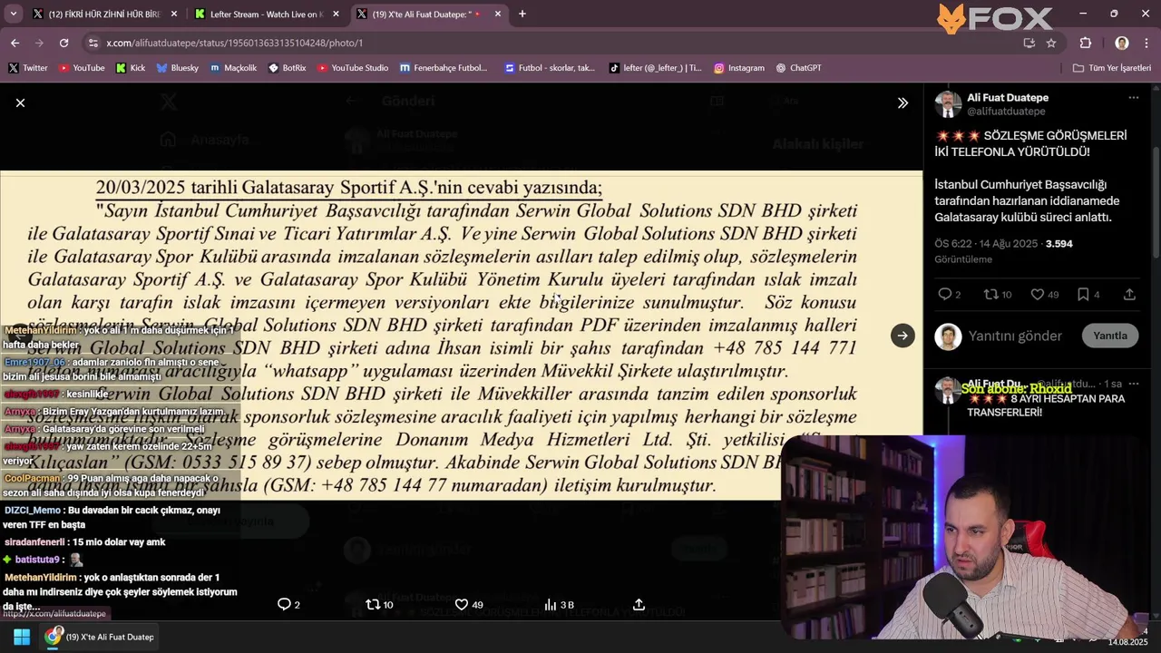View site information icon in the address bar
This screenshot has height=653, width=1161.
pyautogui.click(x=93, y=43)
